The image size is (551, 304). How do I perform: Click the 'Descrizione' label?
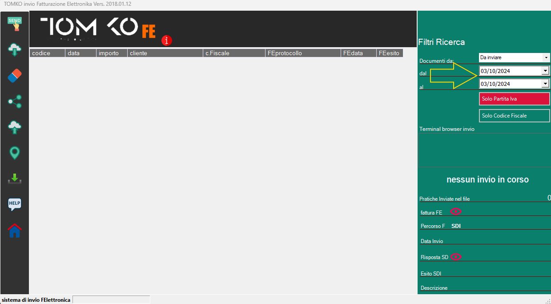pyautogui.click(x=434, y=288)
